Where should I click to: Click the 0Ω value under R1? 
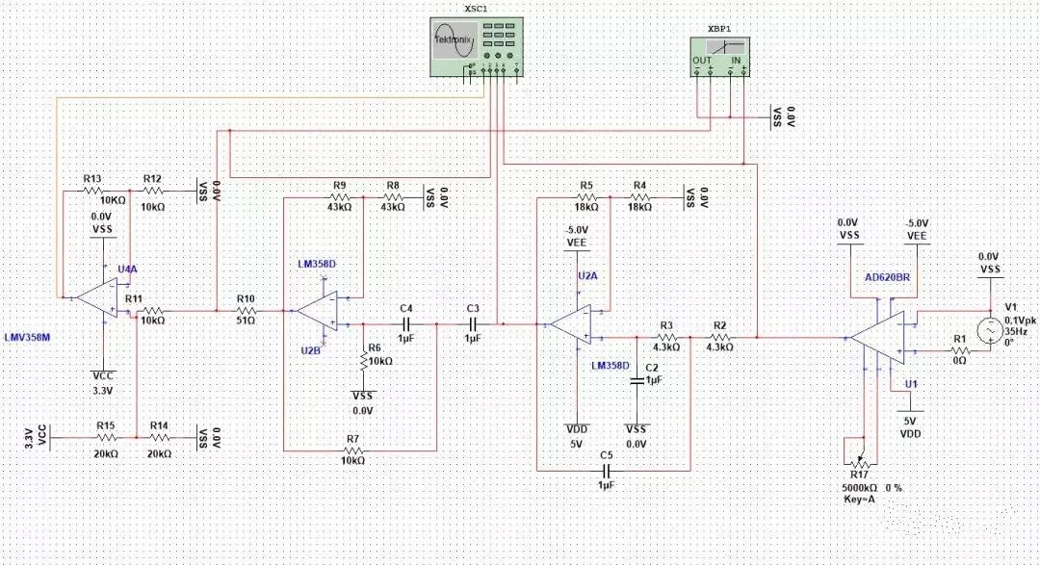[x=960, y=361]
